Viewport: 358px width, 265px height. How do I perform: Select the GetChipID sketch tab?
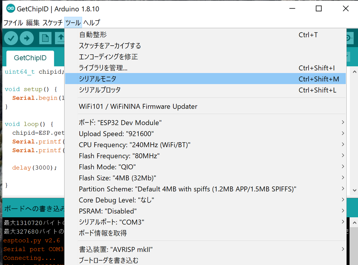(30, 58)
